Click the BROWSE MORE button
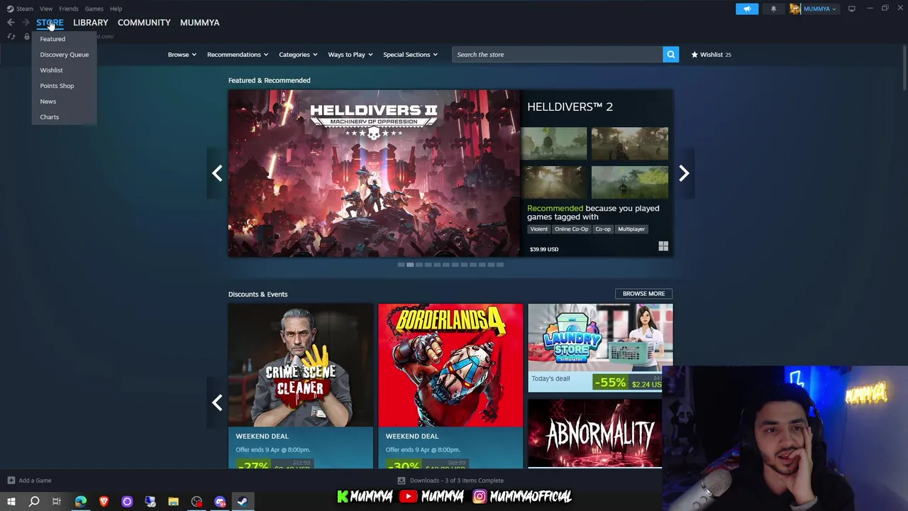The image size is (908, 511). (x=643, y=294)
